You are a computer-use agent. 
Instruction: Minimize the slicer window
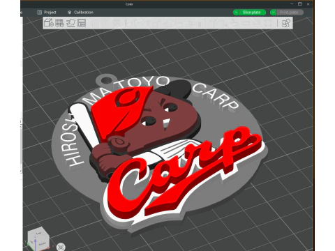pos(292,4)
